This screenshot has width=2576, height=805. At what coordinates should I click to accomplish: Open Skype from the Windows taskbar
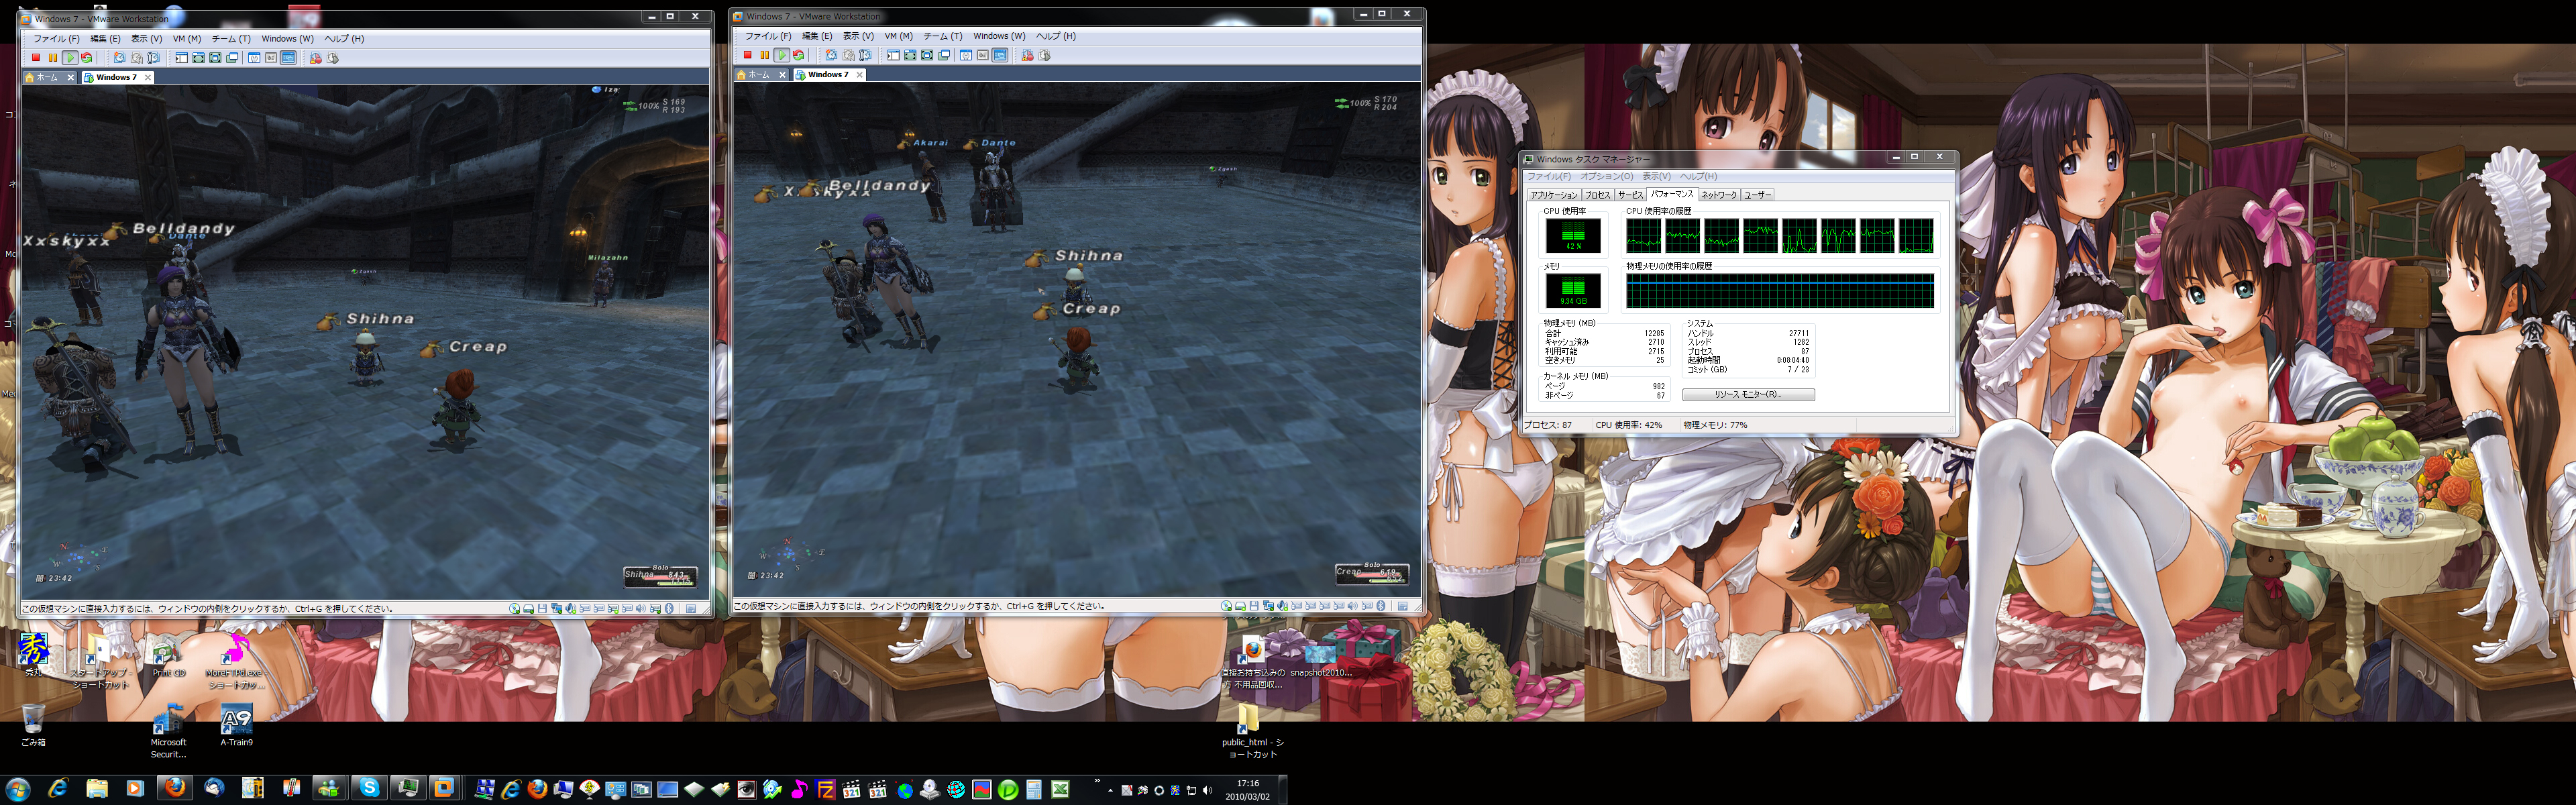tap(370, 788)
